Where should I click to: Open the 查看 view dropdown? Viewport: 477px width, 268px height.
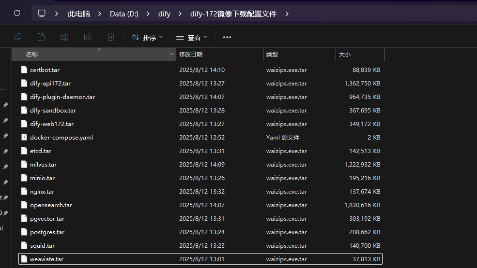(x=192, y=37)
